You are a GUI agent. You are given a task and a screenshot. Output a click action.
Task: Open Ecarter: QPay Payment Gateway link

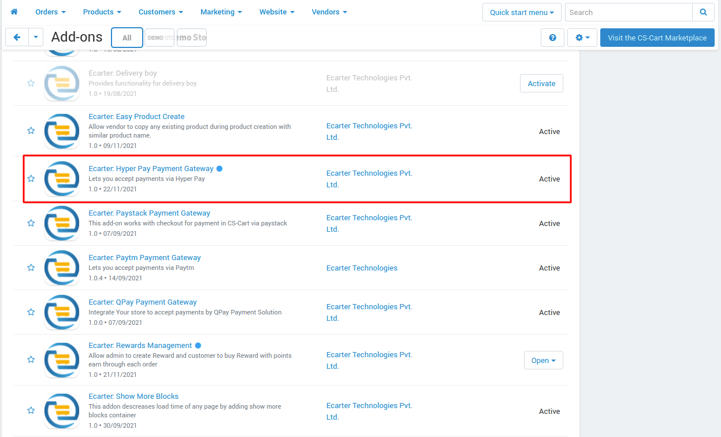pyautogui.click(x=143, y=302)
